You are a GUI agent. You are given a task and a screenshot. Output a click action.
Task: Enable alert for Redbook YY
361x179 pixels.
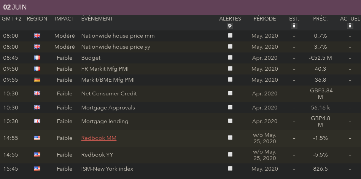click(230, 154)
